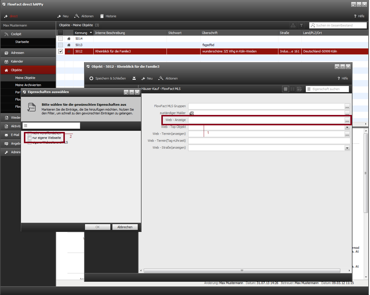Open the zuständiger Makler ellipsis selector

[x=347, y=113]
